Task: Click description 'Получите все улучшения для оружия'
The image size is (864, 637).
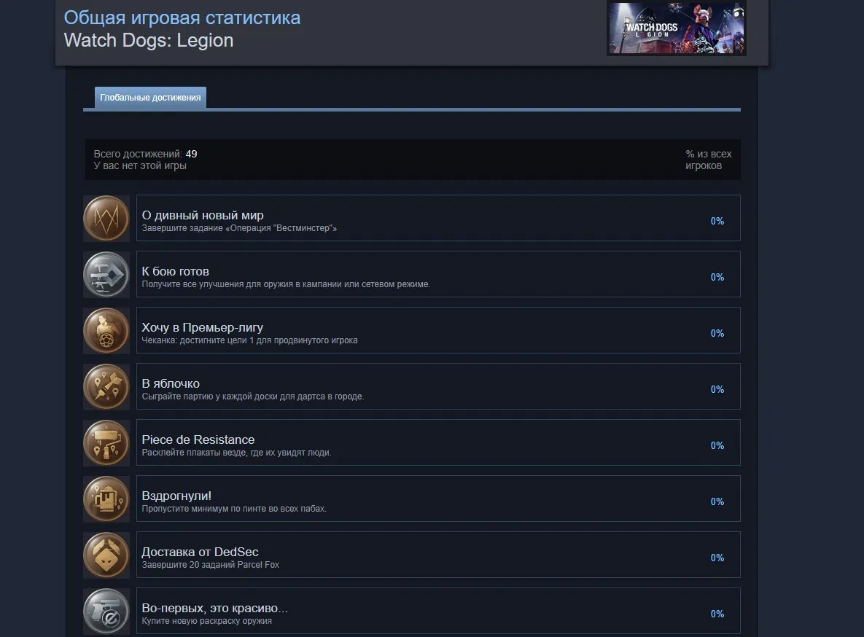Action: (286, 284)
